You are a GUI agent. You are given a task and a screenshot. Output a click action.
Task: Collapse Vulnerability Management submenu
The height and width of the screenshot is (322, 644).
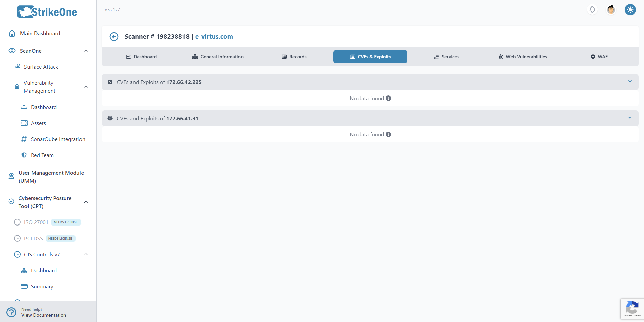click(x=86, y=87)
